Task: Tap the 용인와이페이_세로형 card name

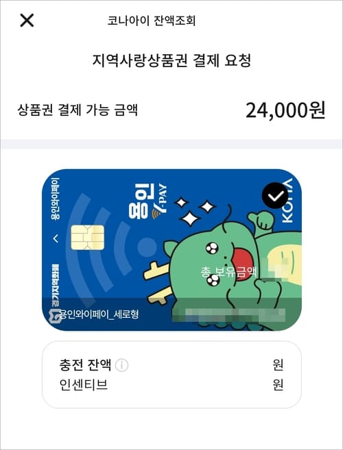Action: pos(99,314)
